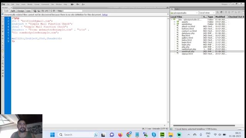246x138 pixels.
Task: Sort by Modified column header
Action: click(221, 17)
